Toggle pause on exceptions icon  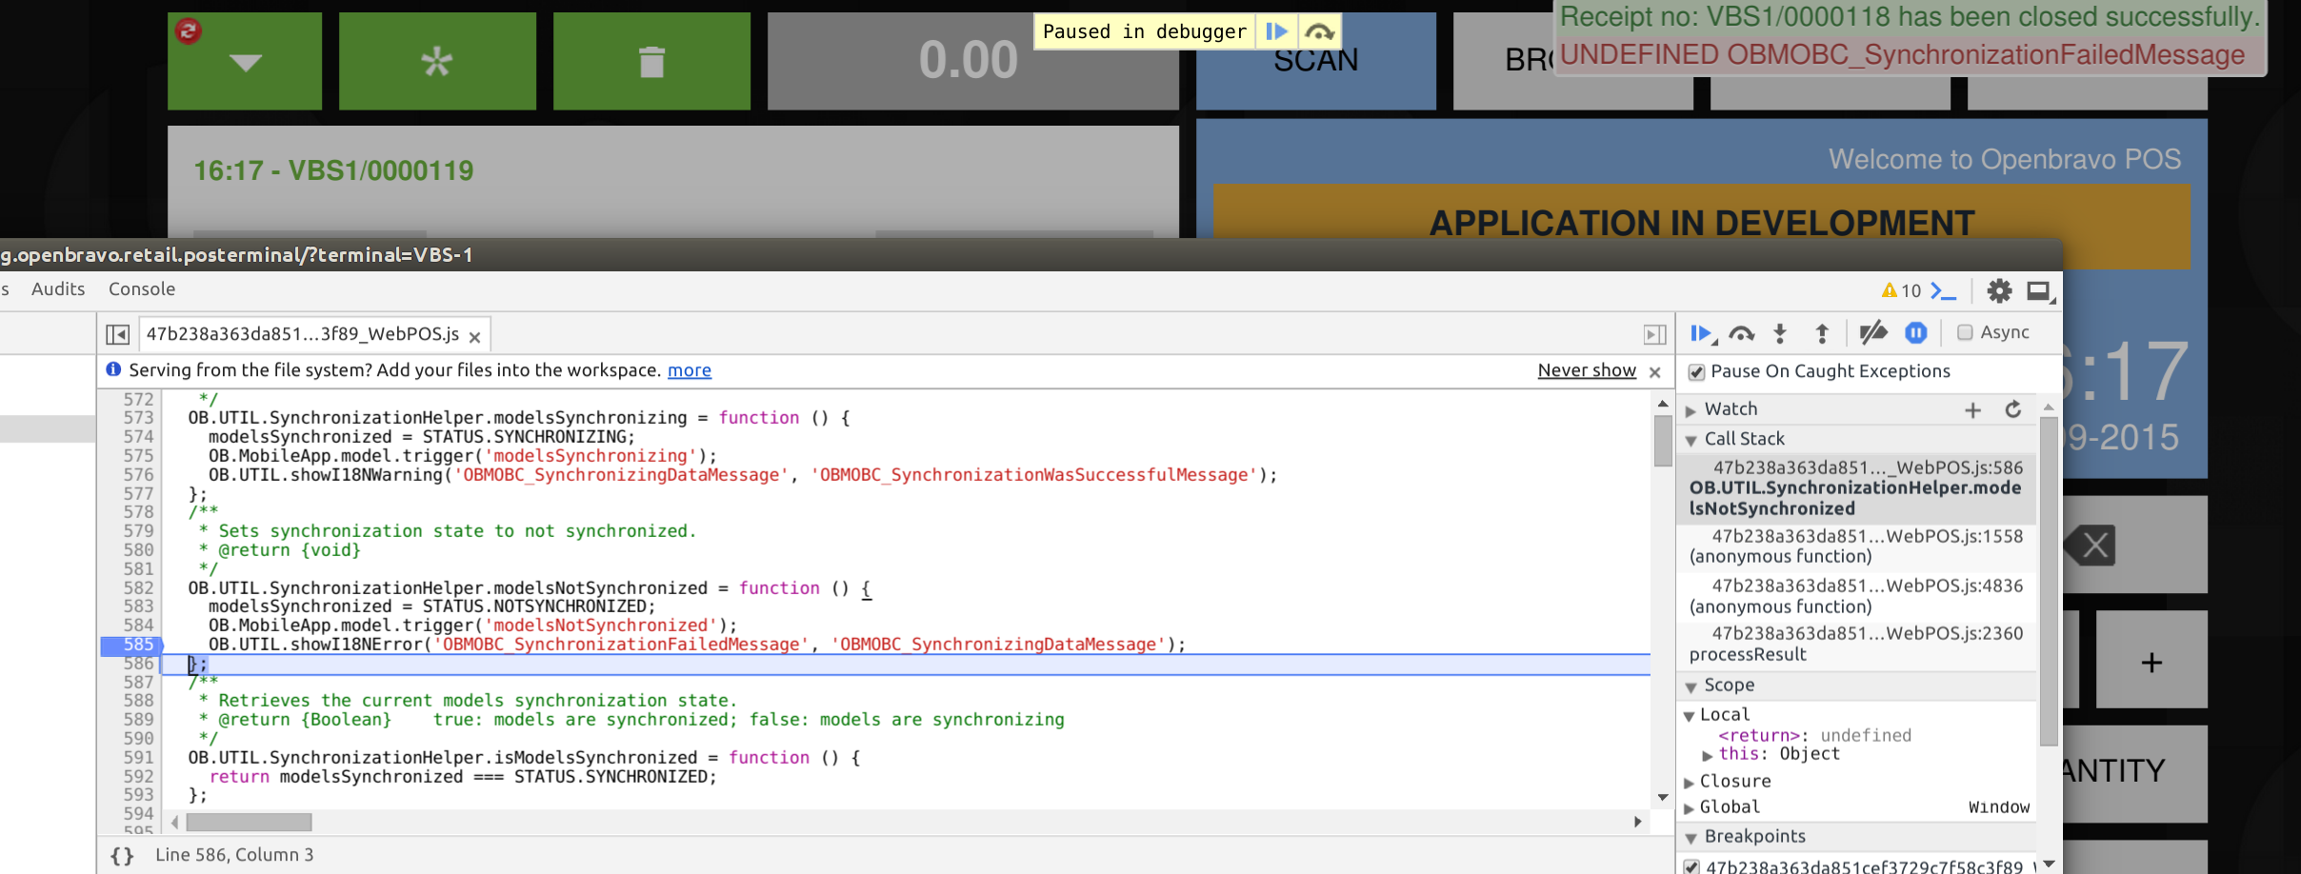pyautogui.click(x=1915, y=333)
